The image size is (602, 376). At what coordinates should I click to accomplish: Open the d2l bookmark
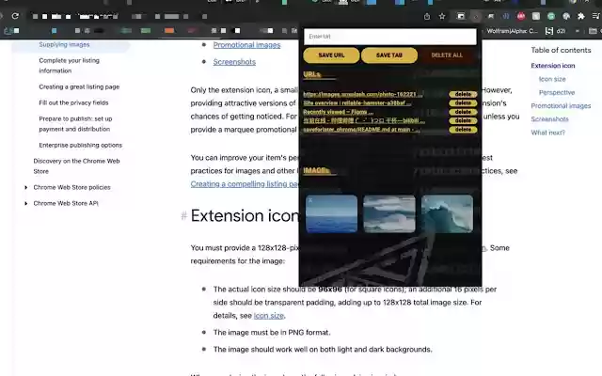(556, 31)
